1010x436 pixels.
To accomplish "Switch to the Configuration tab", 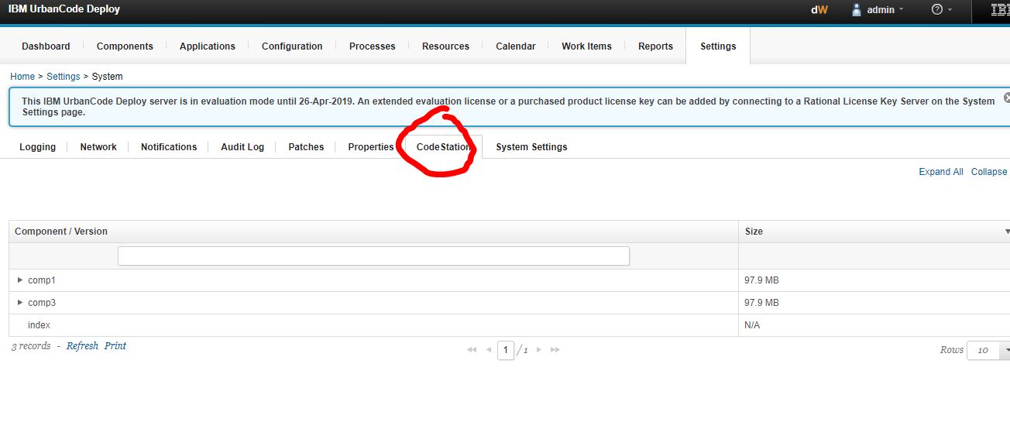I will pos(292,46).
